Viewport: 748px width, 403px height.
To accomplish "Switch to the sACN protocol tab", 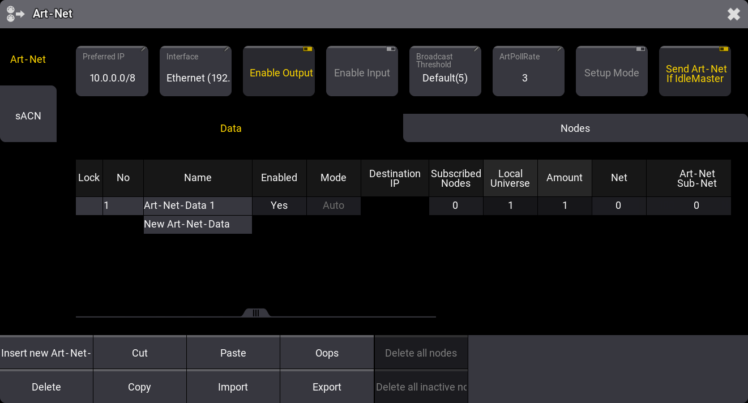I will point(28,114).
